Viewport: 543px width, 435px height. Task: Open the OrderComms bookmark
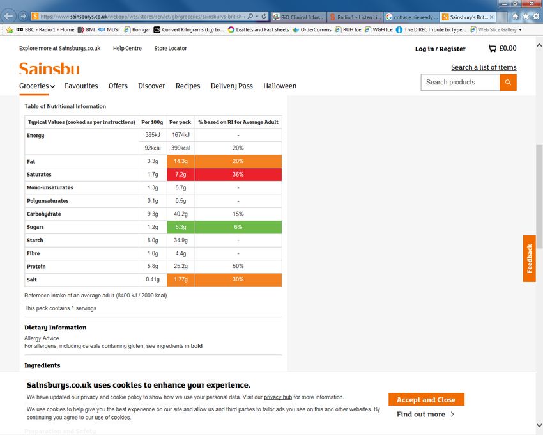click(312, 30)
